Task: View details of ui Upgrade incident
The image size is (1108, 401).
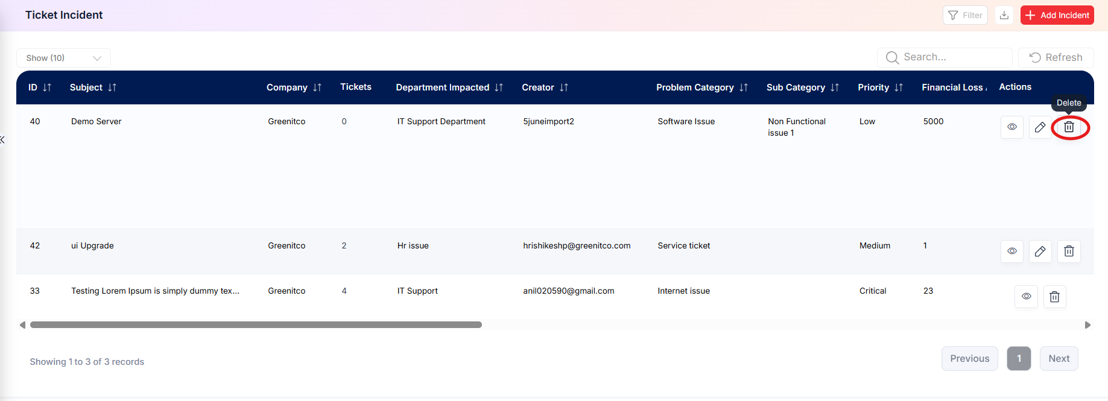Action: coord(1012,251)
